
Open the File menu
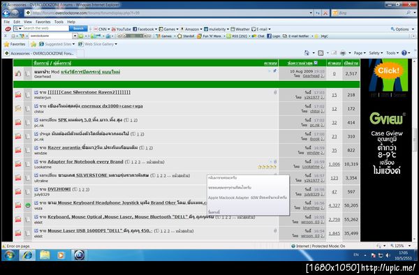point(7,22)
